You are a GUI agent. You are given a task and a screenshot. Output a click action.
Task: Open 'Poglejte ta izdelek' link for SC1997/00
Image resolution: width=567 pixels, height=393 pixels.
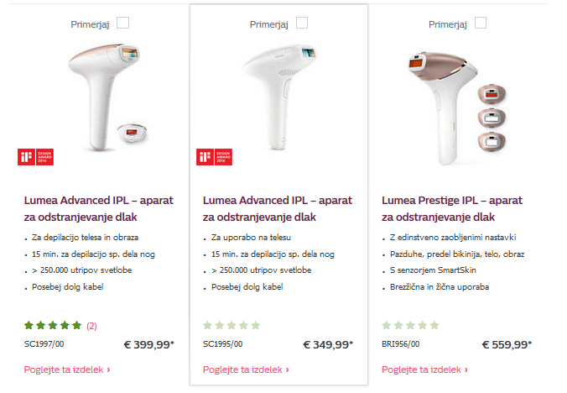(67, 369)
